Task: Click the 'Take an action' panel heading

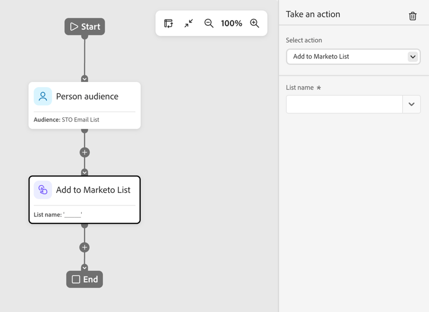Action: coord(313,14)
